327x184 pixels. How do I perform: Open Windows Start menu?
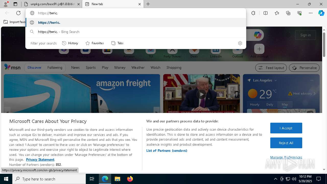pyautogui.click(x=6, y=179)
